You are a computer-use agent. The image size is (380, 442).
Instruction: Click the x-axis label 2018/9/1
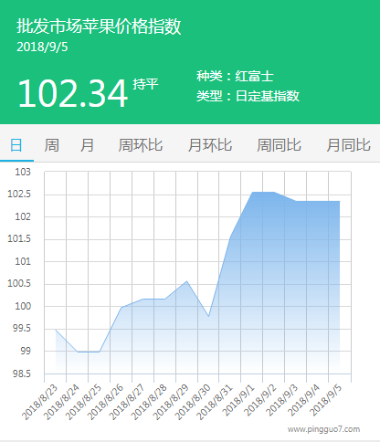click(238, 400)
